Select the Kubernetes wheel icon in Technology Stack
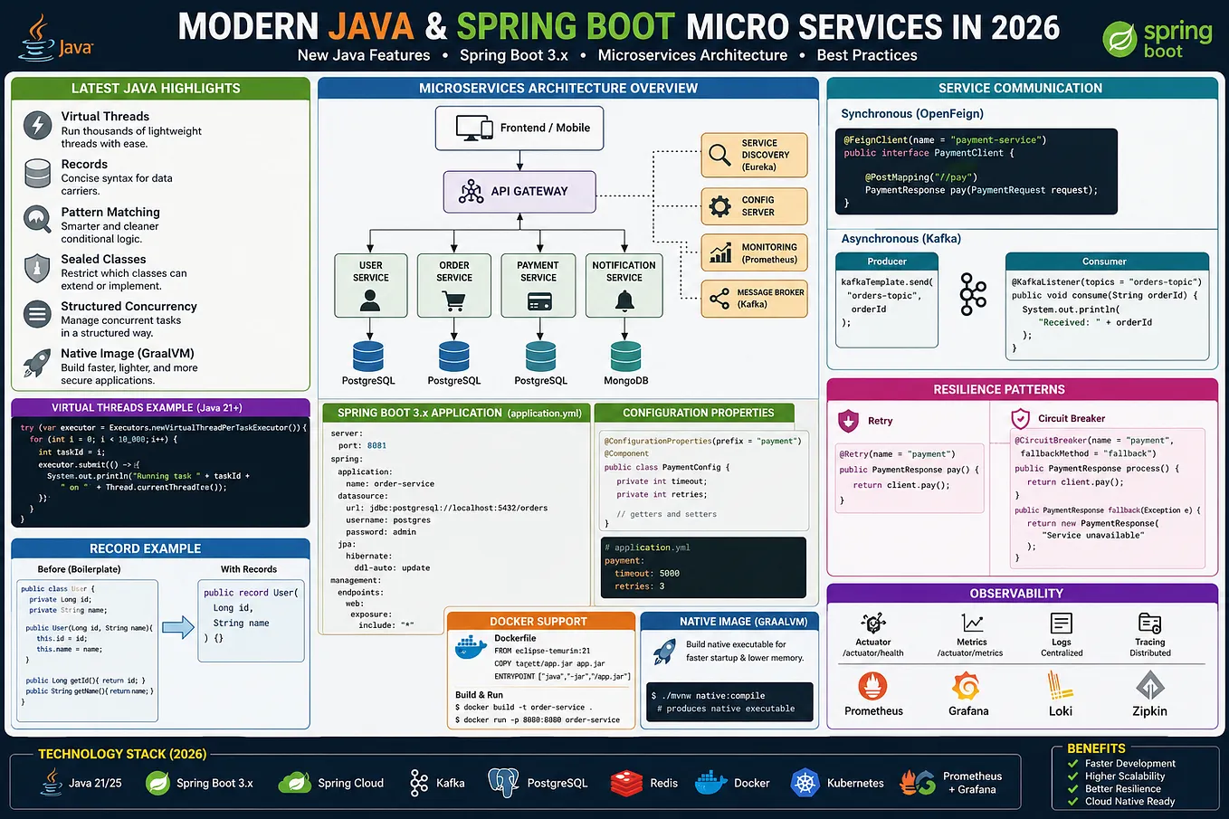The image size is (1229, 819). point(805,783)
